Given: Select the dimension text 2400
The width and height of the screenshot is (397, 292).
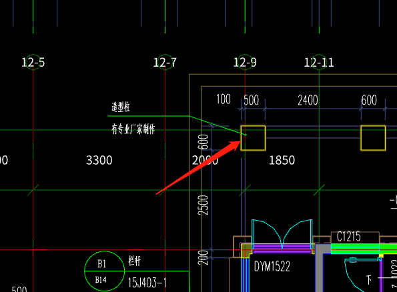Looking at the screenshot, I should [x=308, y=100].
